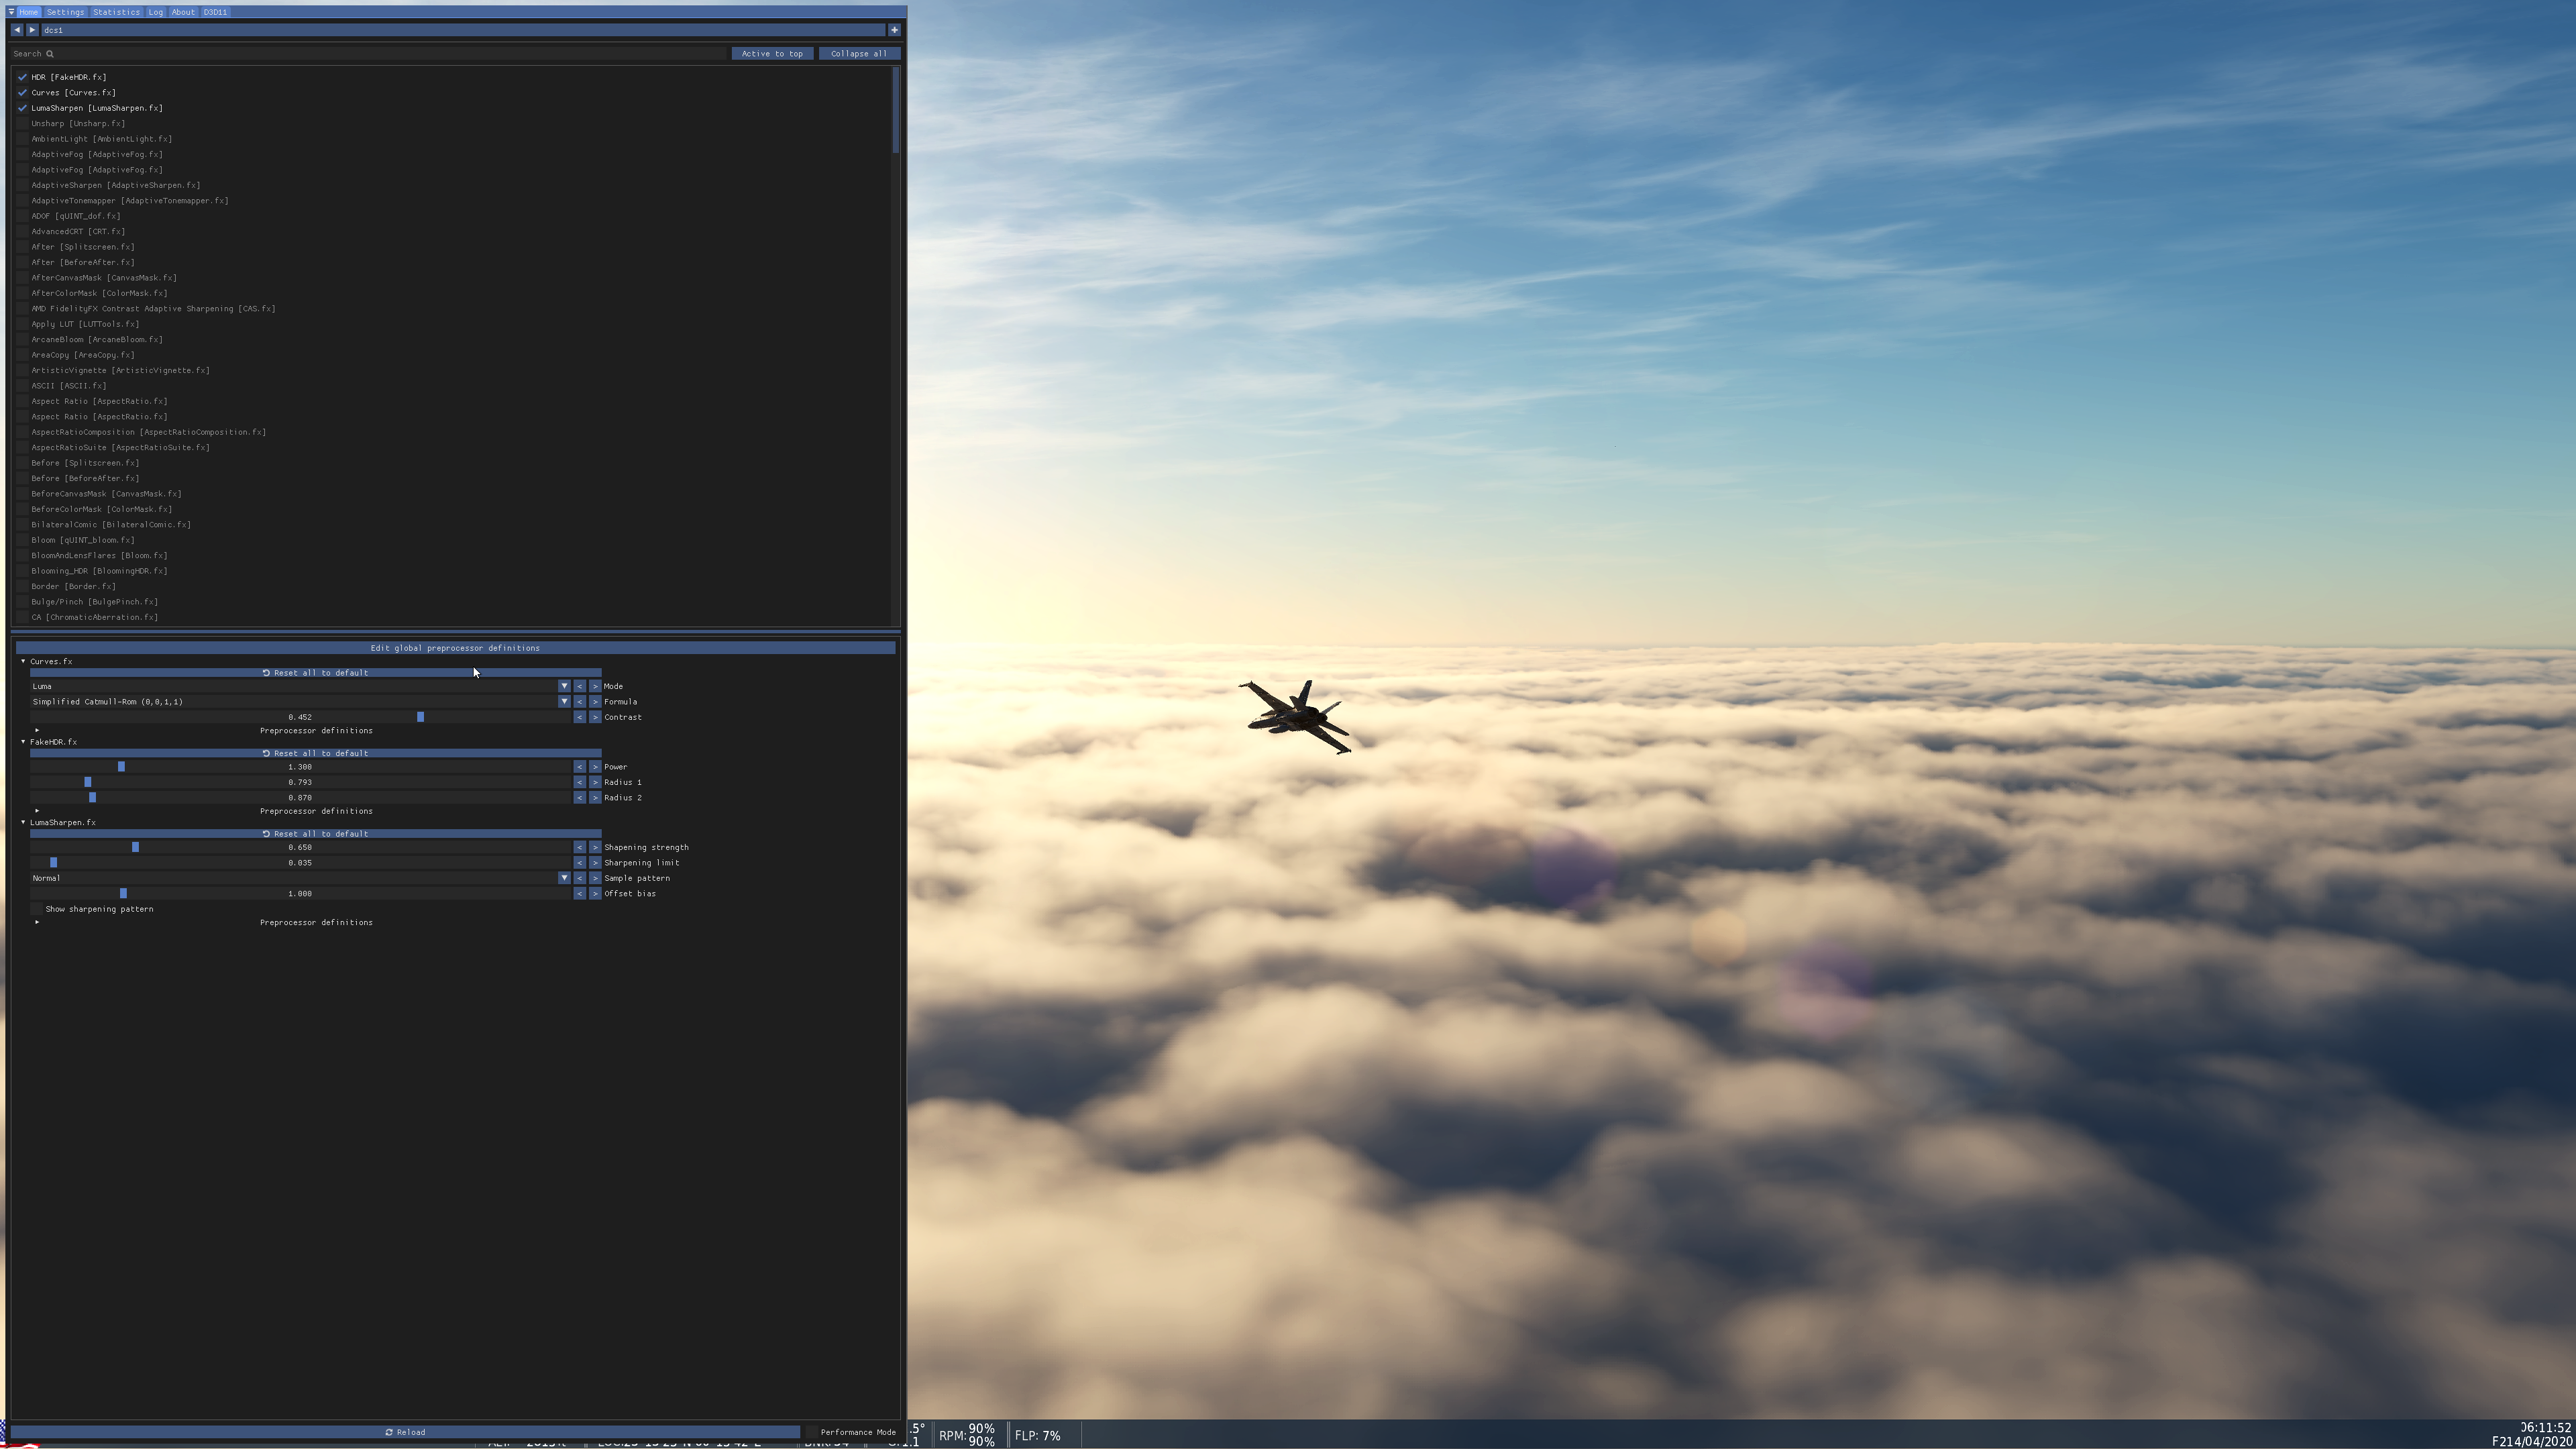Disable the HDR [FakeHDR.fx] effect checkbox
This screenshot has height=1449, width=2576.
pyautogui.click(x=22, y=77)
